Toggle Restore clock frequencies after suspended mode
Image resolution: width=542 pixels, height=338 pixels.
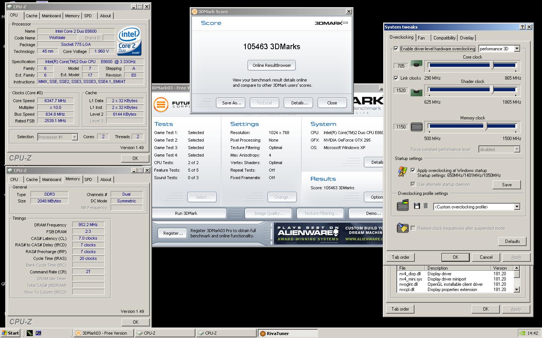tap(413, 228)
